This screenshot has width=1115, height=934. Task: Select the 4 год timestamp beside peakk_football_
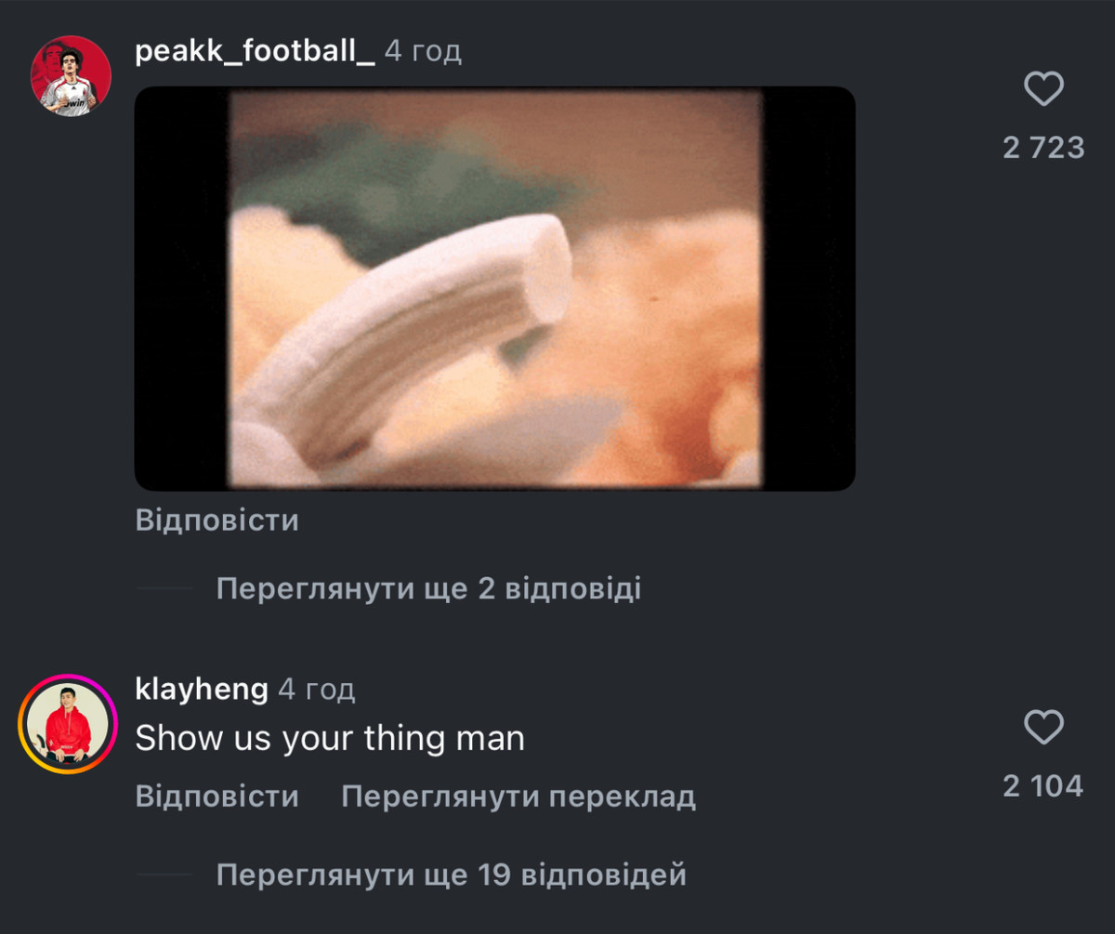423,51
